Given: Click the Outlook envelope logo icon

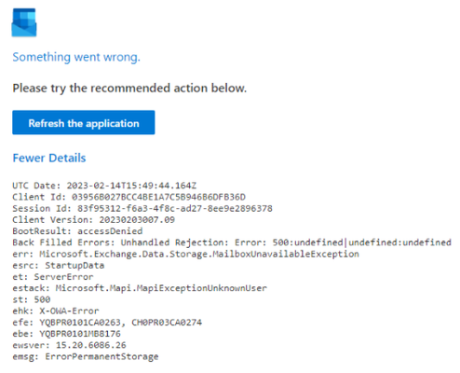Looking at the screenshot, I should (x=24, y=22).
